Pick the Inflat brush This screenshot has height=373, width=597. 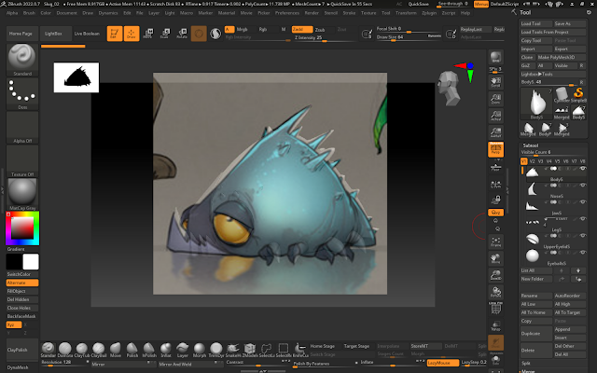pos(166,350)
